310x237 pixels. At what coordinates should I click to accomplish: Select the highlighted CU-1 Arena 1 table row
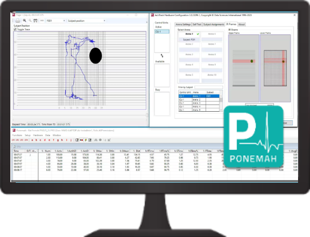coord(199,96)
